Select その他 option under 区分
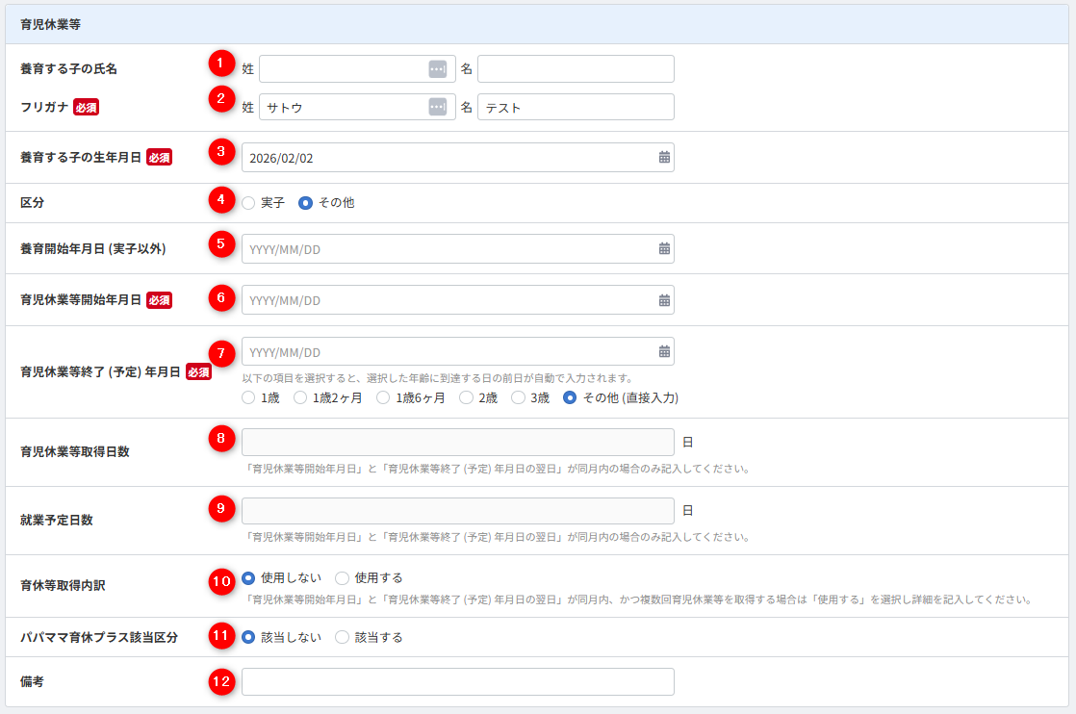 [x=306, y=203]
